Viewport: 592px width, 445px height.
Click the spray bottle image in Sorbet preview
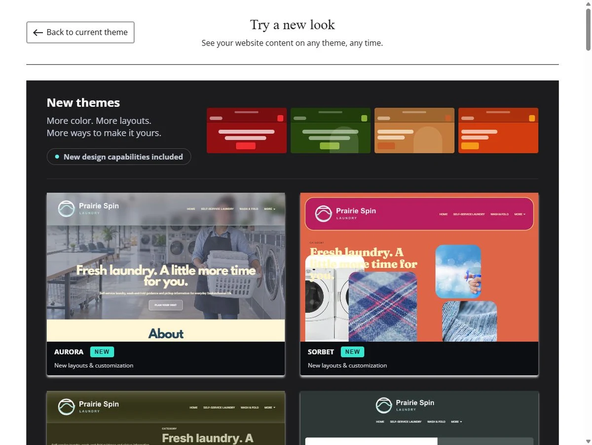pos(458,272)
